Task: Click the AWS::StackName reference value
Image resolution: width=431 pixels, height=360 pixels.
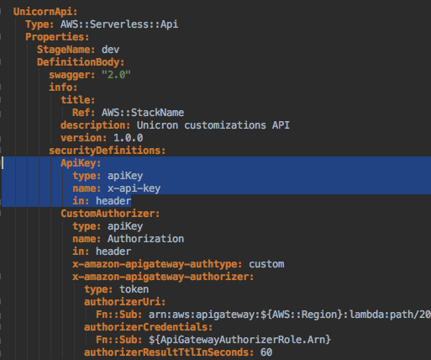Action: 143,113
